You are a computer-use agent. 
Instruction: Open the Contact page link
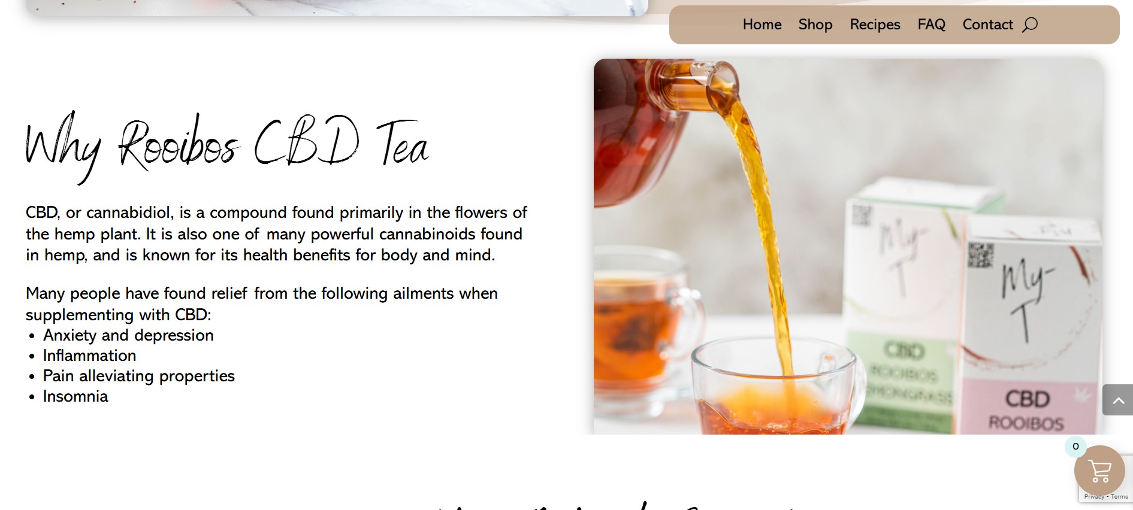click(987, 25)
